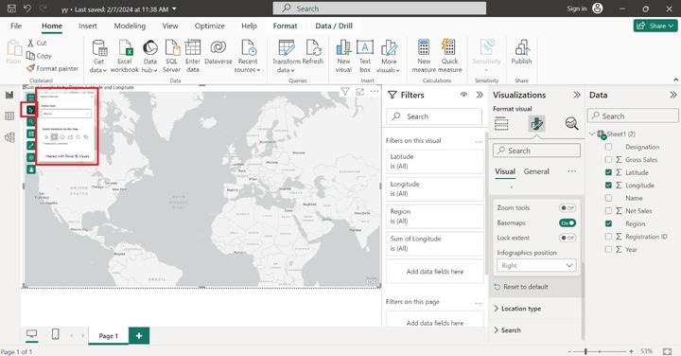Collapse the Sheet1 table tree

(x=592, y=133)
